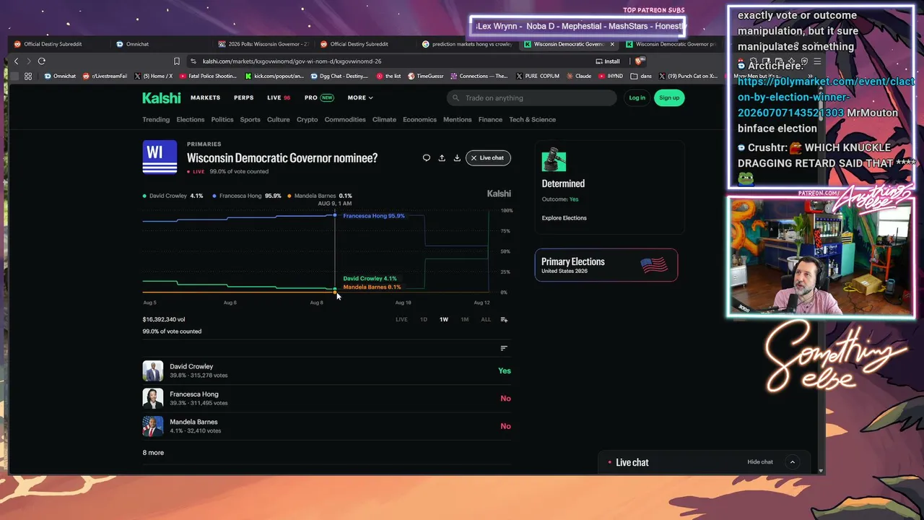Open the Fatal Police Shootin... bookmark

click(x=209, y=76)
